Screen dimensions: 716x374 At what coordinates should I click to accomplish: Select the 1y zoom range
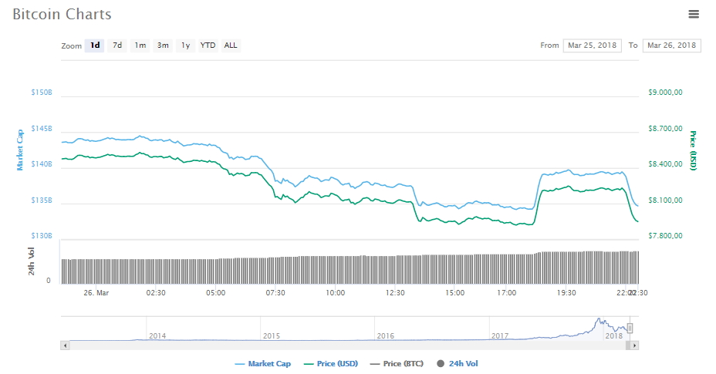tap(185, 45)
